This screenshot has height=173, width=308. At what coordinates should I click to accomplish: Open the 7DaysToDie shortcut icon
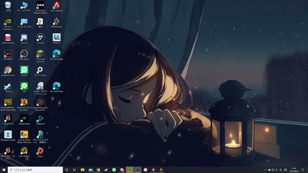[x=8, y=153]
